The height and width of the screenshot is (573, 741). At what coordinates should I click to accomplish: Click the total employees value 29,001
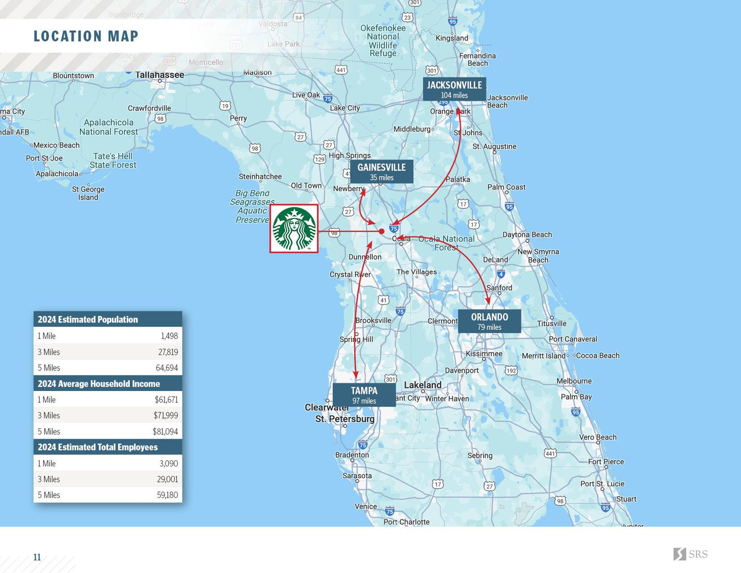[168, 479]
